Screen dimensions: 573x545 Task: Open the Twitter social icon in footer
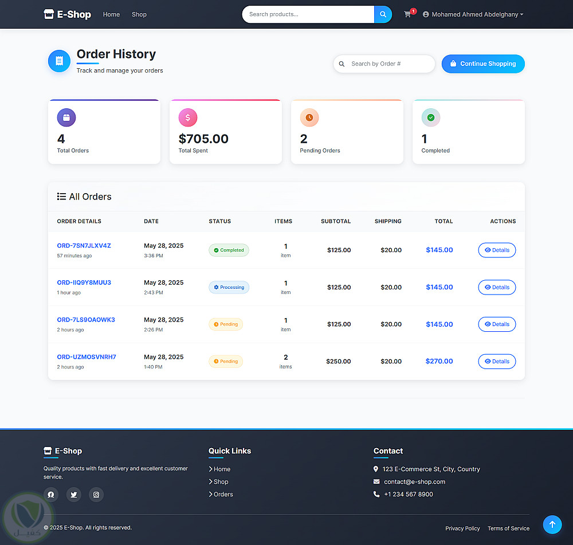click(73, 495)
